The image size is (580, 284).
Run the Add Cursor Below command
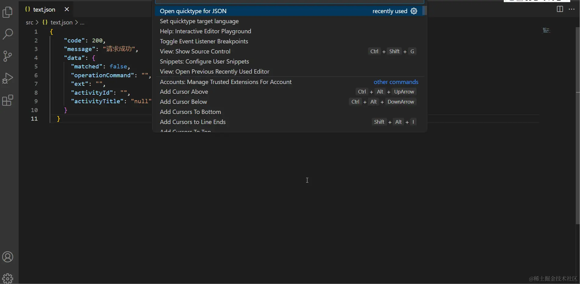tap(288, 102)
